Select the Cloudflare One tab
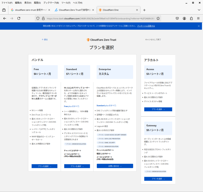This screenshot has height=192, width=203. click(x=119, y=10)
